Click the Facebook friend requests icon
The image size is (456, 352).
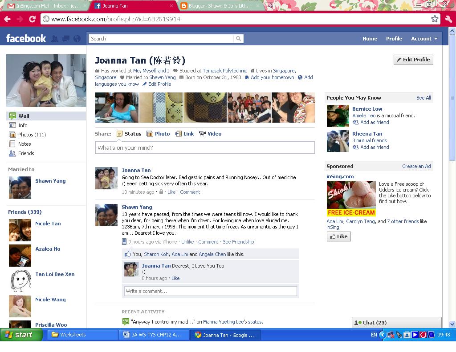pos(55,39)
